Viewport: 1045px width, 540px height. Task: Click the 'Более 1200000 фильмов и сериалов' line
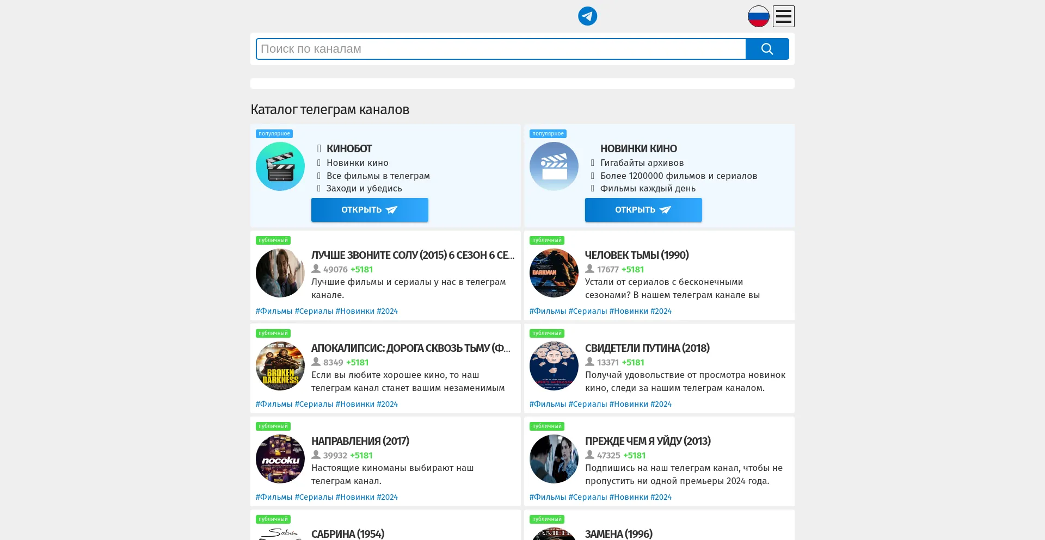(x=679, y=176)
